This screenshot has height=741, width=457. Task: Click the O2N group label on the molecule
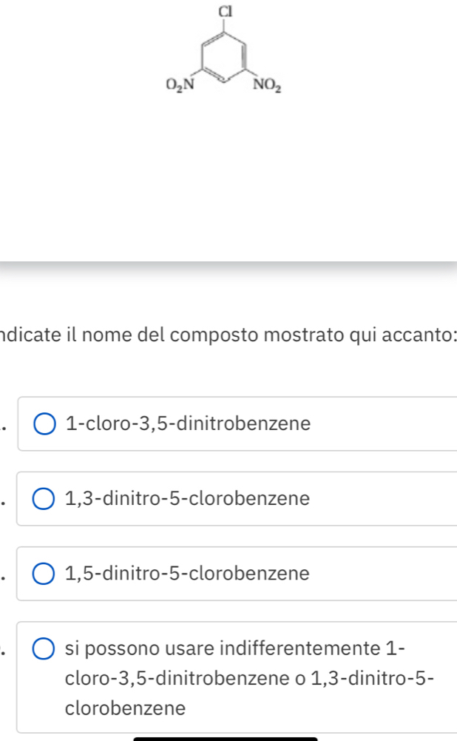(x=180, y=84)
